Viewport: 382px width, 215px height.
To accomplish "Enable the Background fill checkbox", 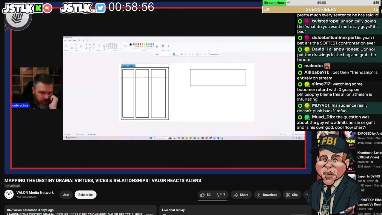I will [209, 54].
